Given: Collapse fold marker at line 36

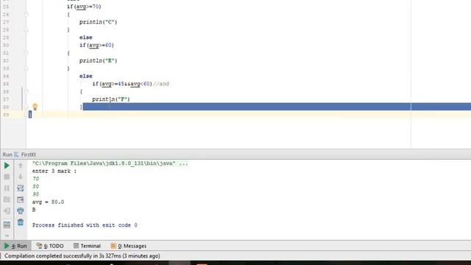Looking at the screenshot, I should [26, 91].
